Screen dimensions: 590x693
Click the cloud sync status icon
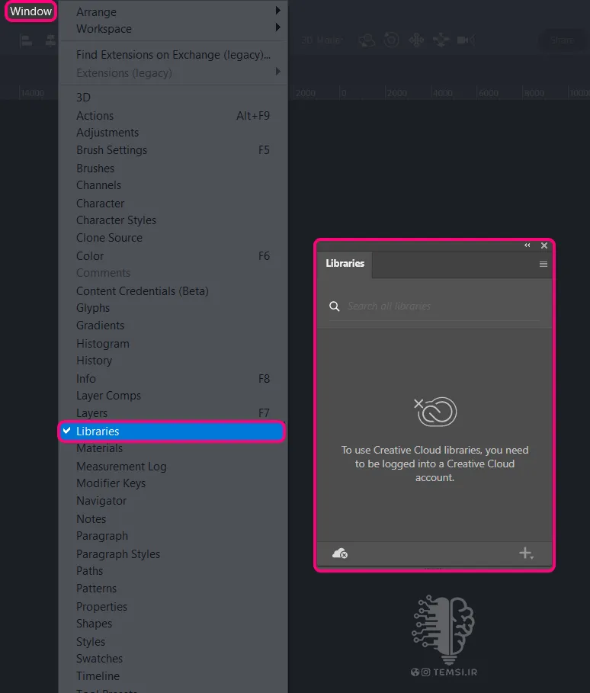click(x=339, y=553)
